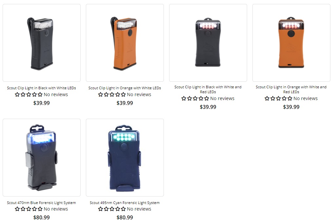Click first star under orange white and red LEDs light
This screenshot has height=222, width=334.
point(267,98)
